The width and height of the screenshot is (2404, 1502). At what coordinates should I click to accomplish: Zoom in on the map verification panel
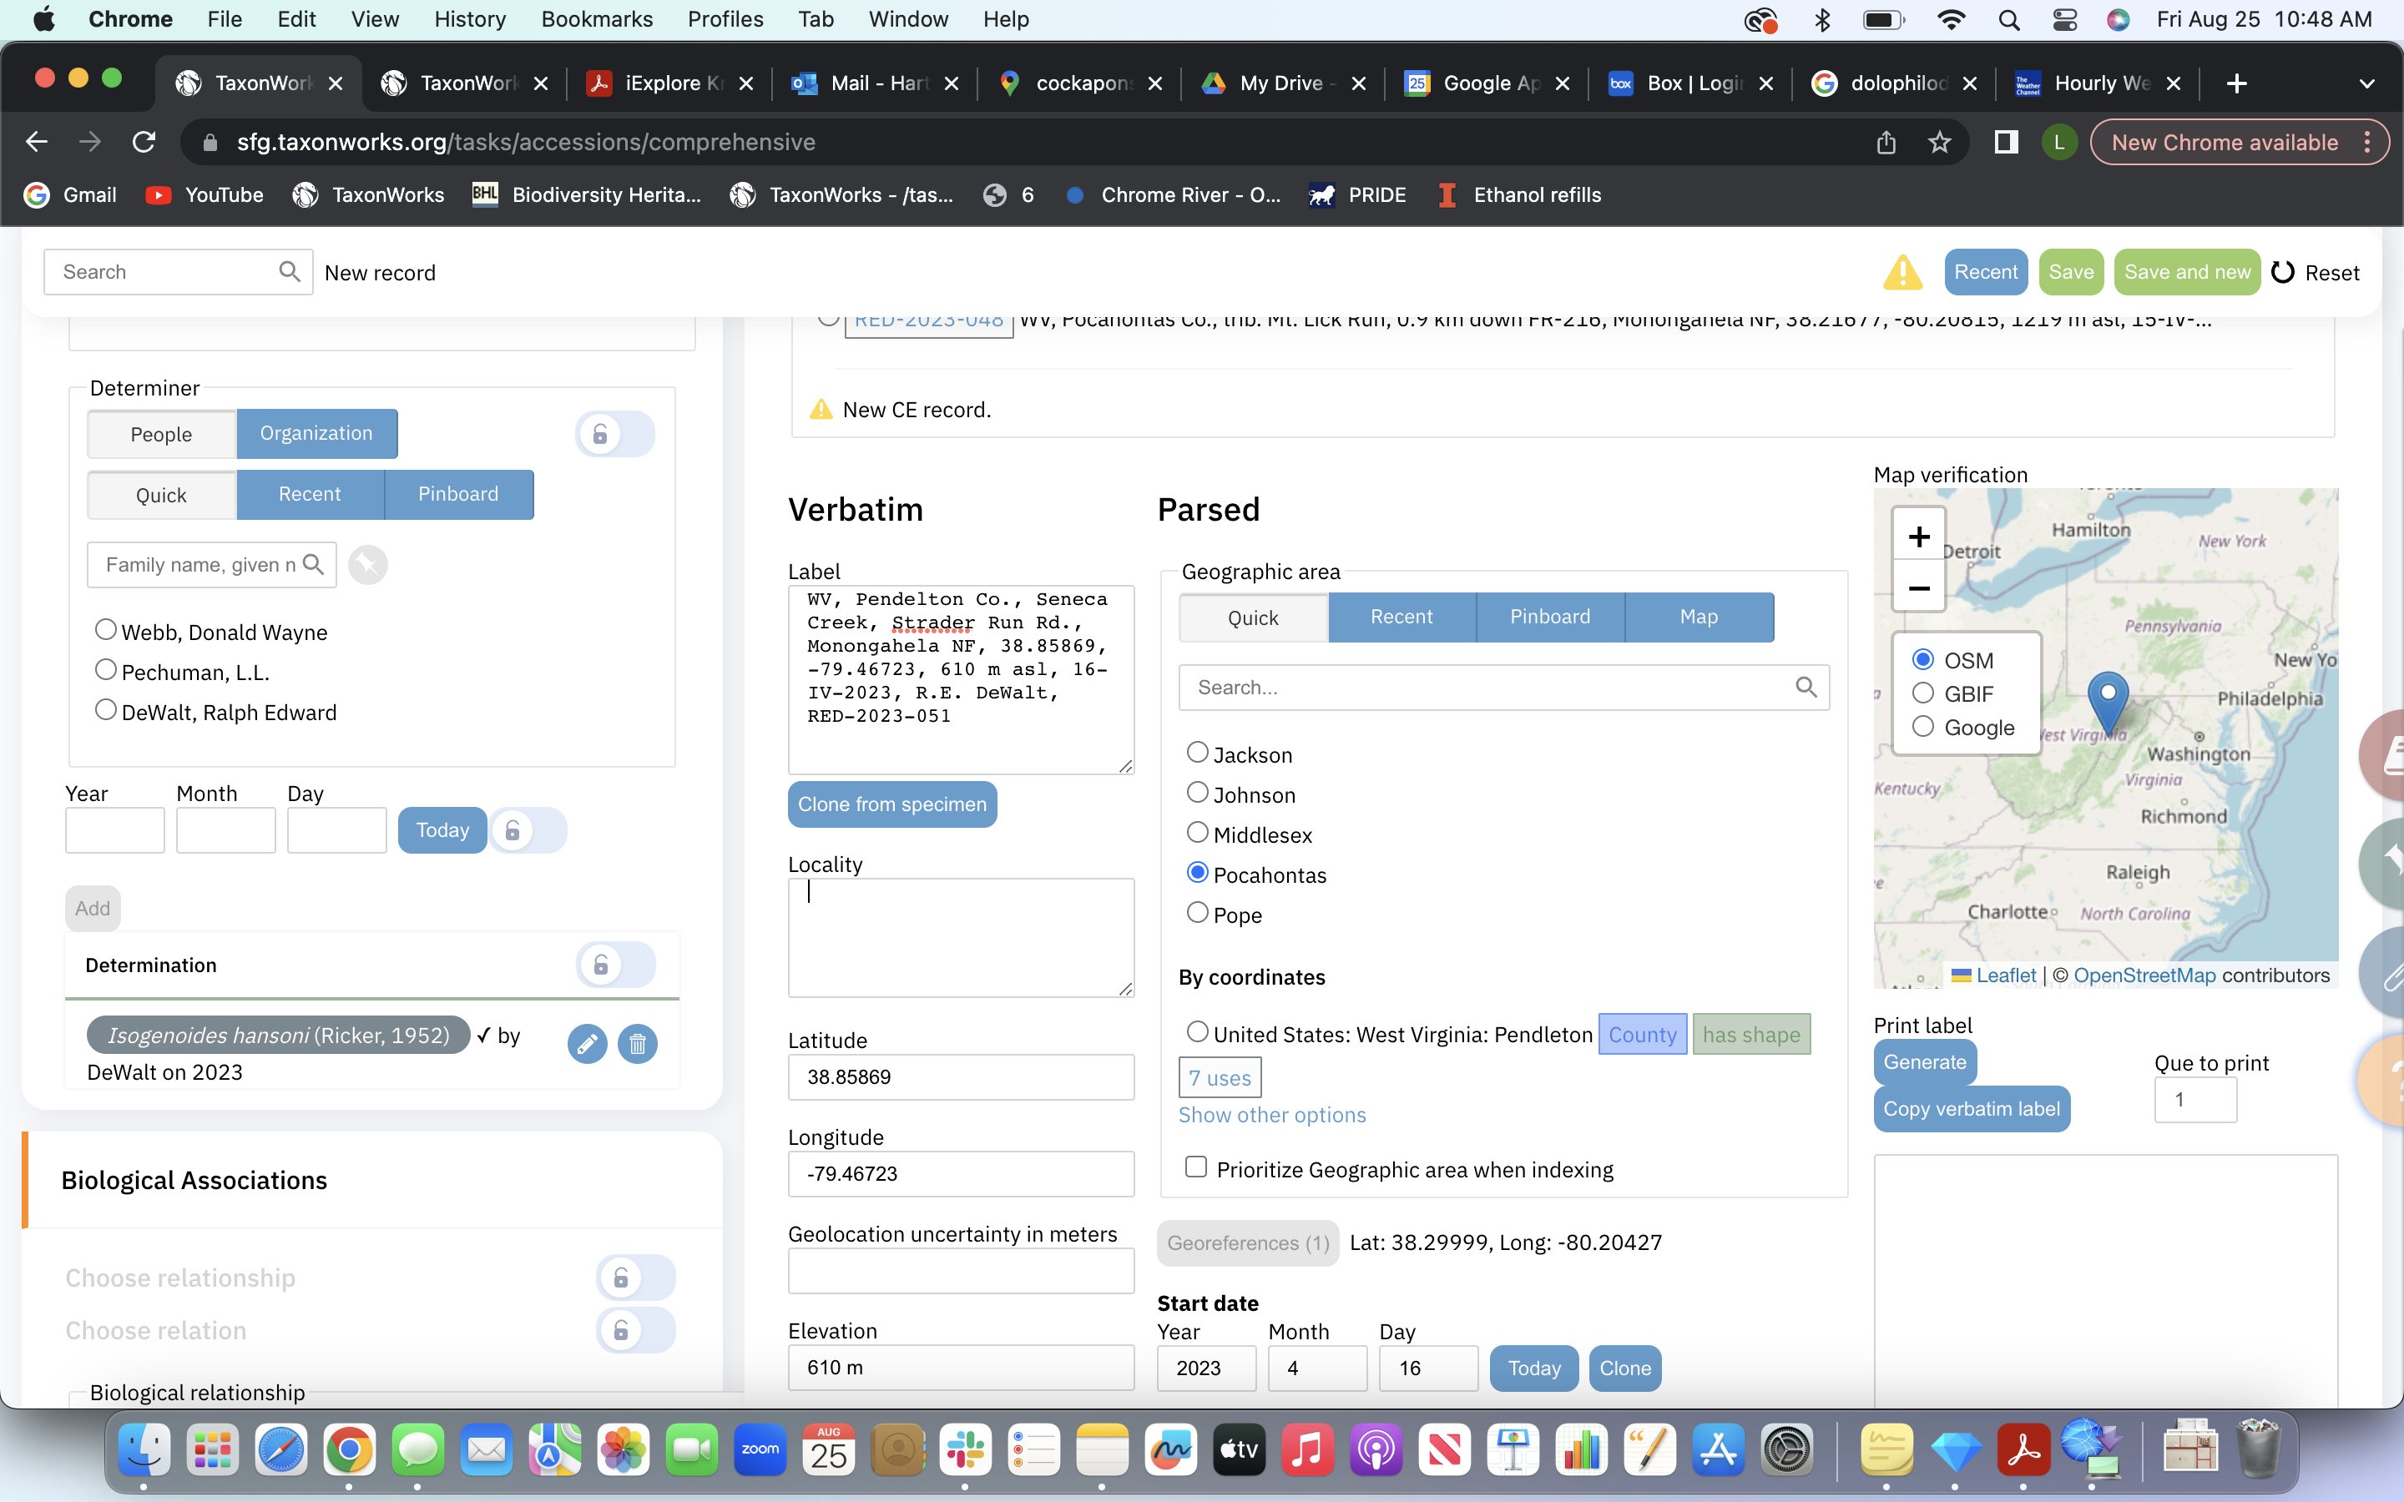pyautogui.click(x=1917, y=536)
